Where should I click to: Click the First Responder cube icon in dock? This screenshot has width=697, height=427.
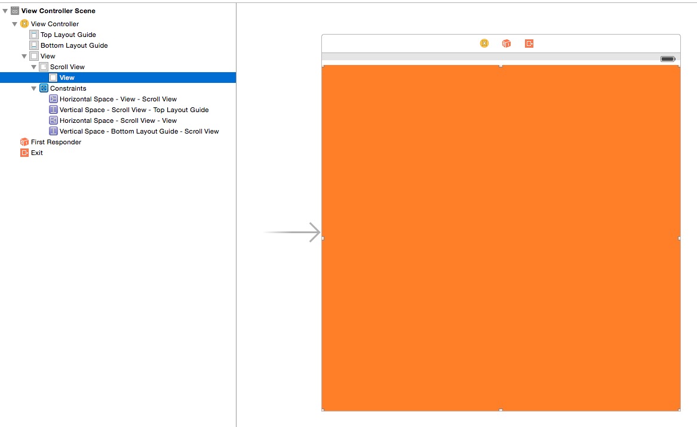point(506,44)
